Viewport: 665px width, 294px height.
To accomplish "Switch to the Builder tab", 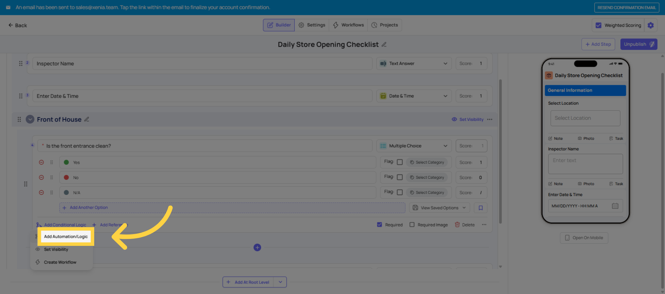I will coord(279,25).
